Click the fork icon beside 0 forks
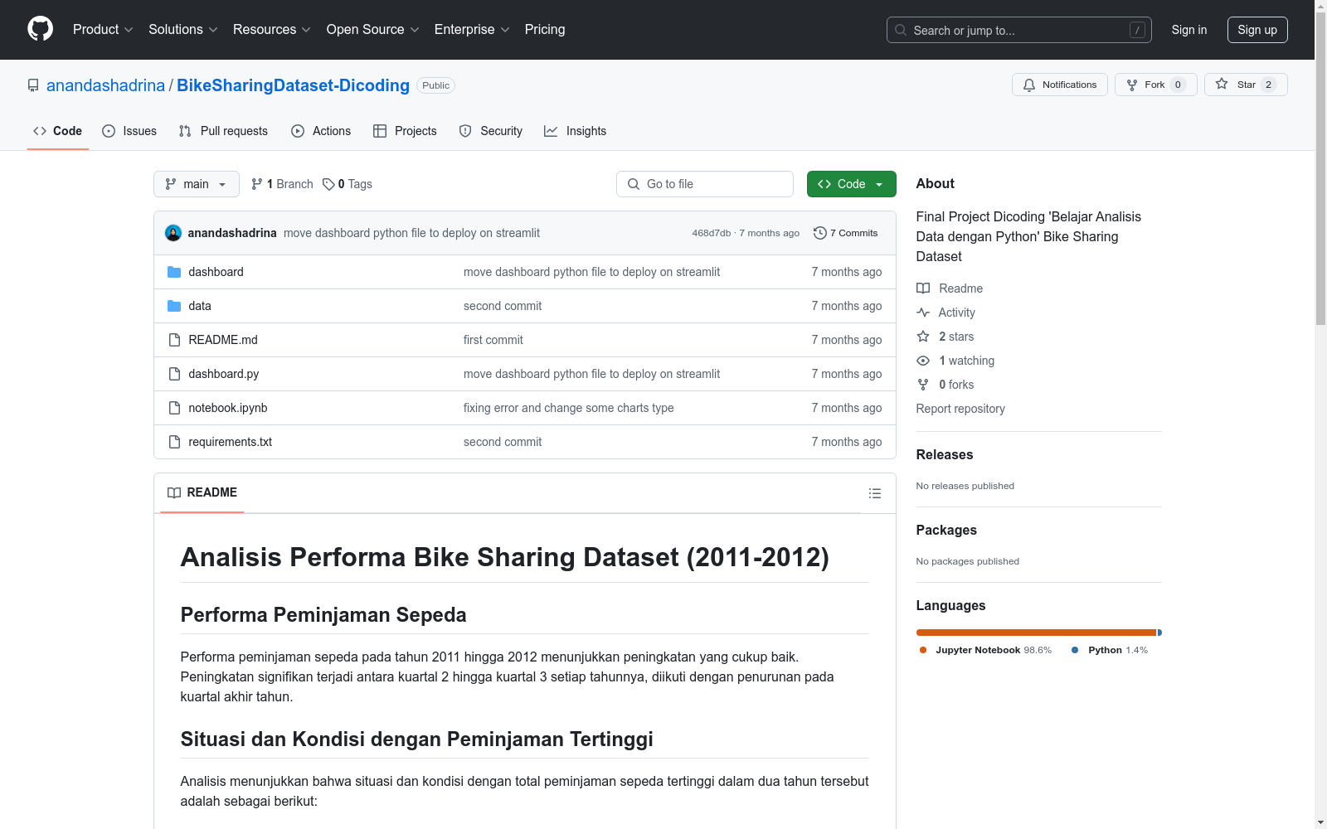 (x=923, y=385)
